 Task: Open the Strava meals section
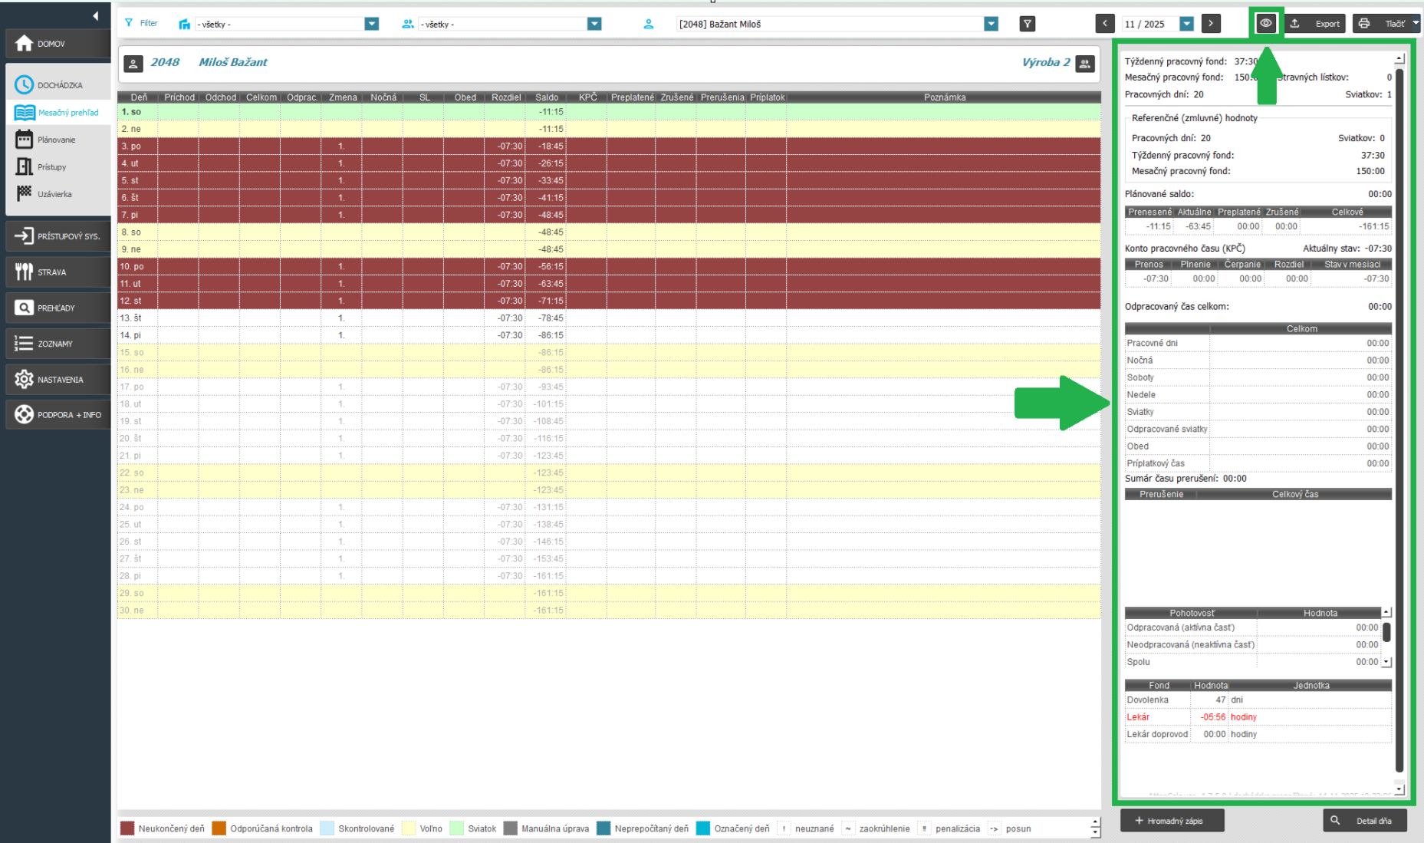(58, 272)
